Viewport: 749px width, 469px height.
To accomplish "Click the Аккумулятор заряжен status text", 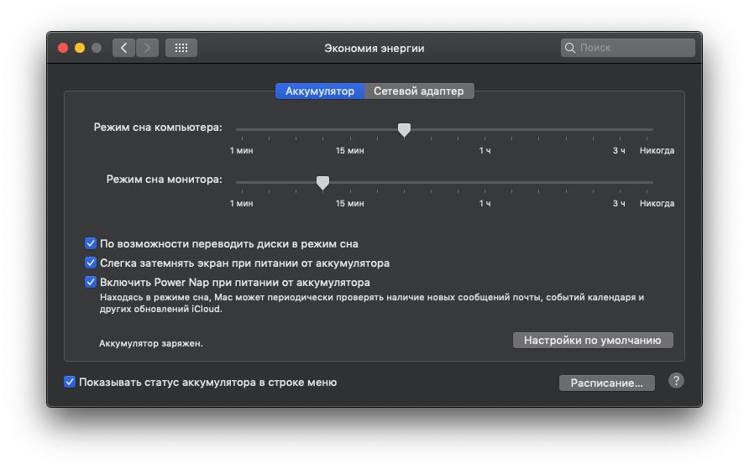I will [151, 343].
